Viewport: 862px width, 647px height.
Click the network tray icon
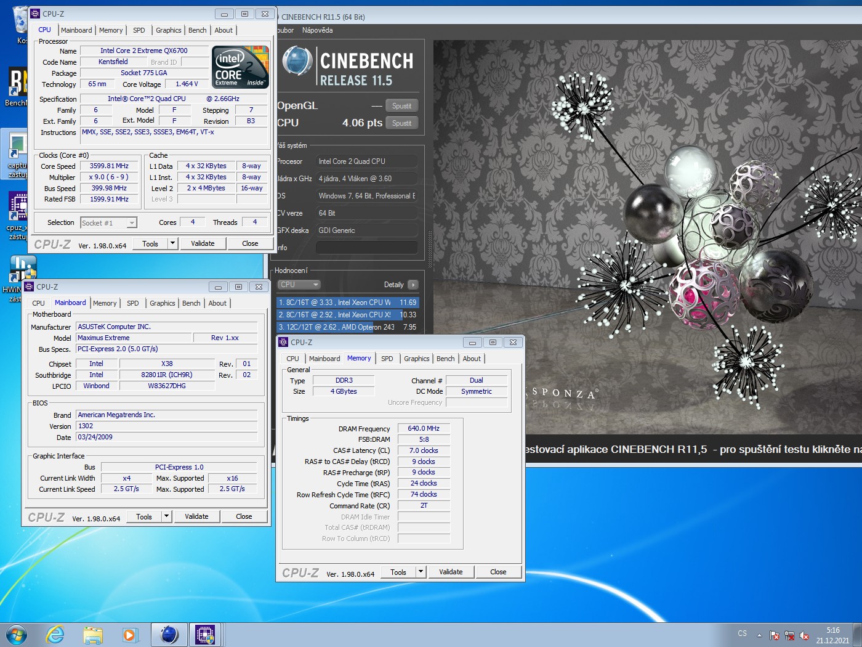(789, 635)
